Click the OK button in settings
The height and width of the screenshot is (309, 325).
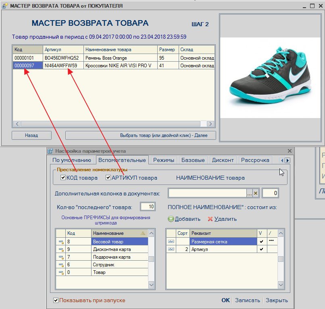click(x=225, y=300)
